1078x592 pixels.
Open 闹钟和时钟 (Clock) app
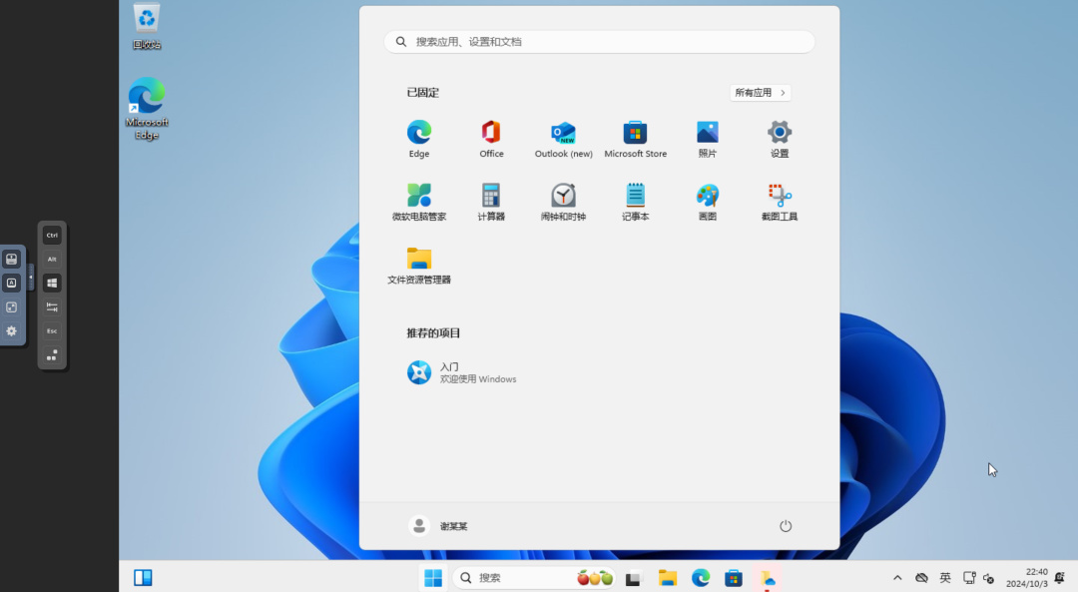[563, 202]
